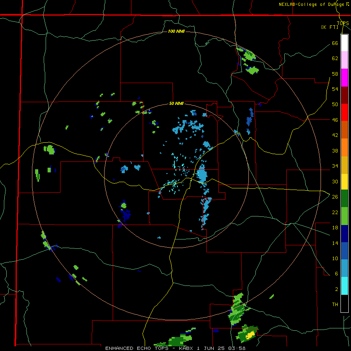351x351 pixels.
Task: Click the legend value '66'
Action: click(x=335, y=43)
